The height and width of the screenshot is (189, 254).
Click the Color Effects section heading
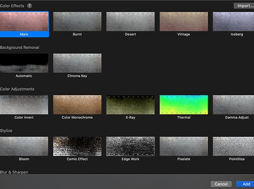[12, 6]
